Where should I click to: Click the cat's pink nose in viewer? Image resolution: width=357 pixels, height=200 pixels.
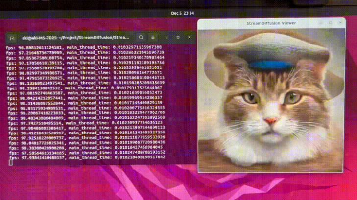(x=270, y=120)
